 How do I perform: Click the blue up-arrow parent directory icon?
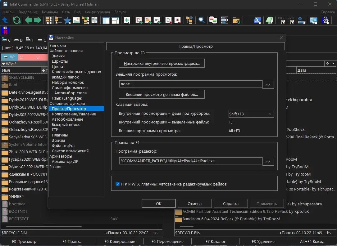[5, 20]
